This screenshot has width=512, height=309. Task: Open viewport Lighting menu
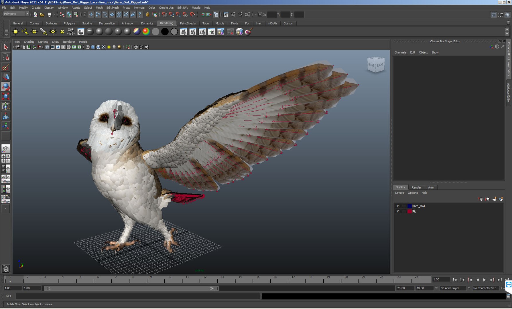43,42
